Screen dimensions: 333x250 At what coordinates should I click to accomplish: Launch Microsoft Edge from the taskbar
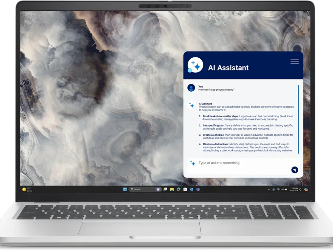[x=178, y=190]
